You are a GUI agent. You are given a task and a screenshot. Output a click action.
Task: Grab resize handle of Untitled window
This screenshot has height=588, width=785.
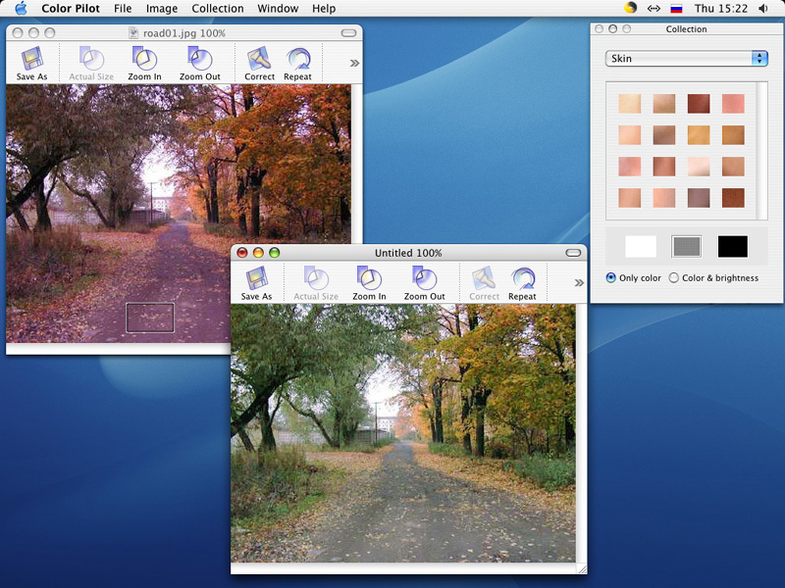point(582,568)
